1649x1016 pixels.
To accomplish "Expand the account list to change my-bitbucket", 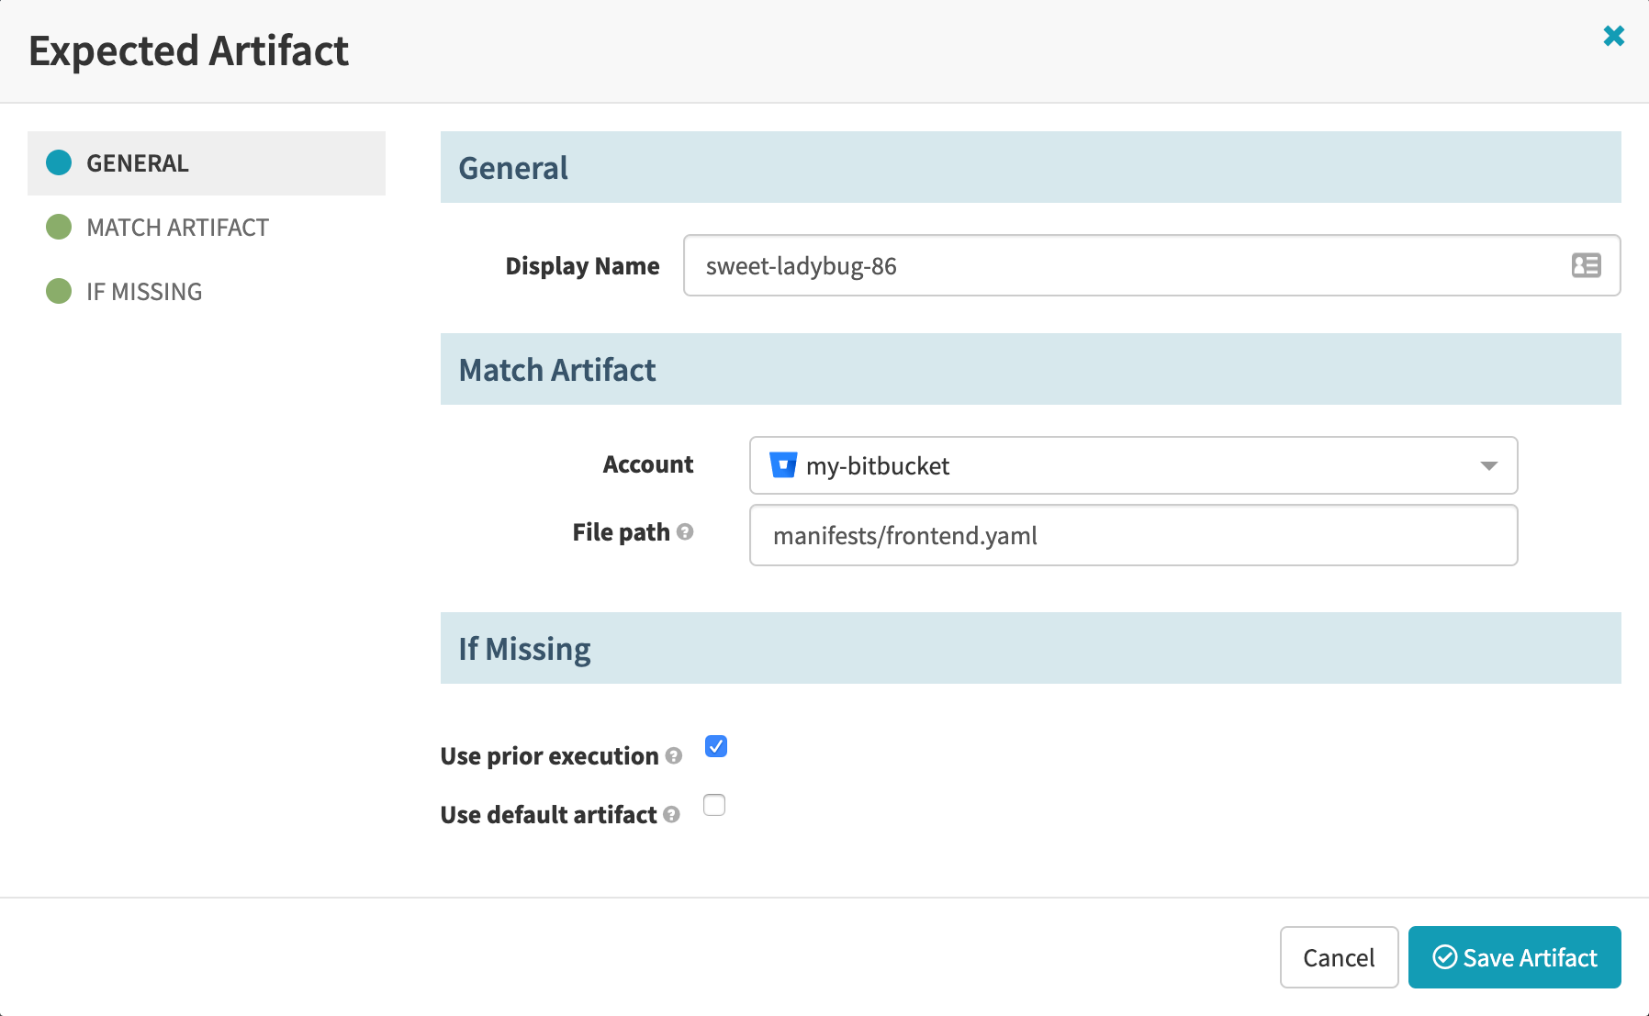I will pos(1133,465).
